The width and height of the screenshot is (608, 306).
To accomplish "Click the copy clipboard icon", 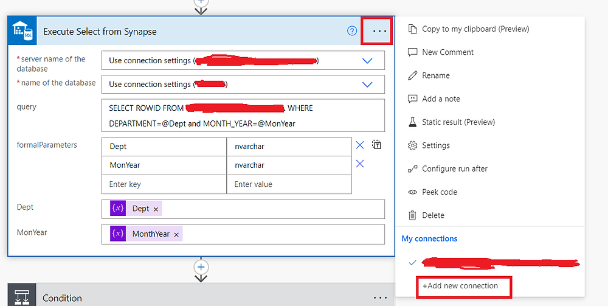I will pyautogui.click(x=413, y=29).
